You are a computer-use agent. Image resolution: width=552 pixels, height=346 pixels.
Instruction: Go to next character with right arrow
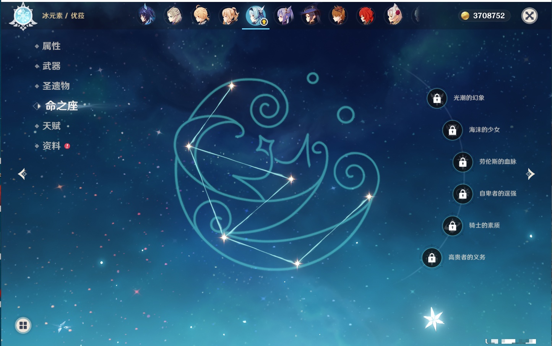click(x=530, y=174)
